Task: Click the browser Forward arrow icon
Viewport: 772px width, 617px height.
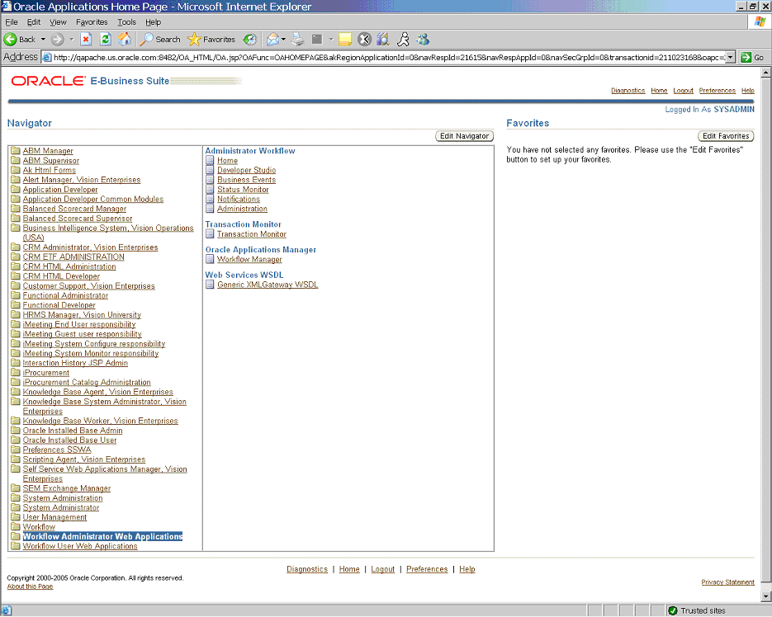Action: 58,40
